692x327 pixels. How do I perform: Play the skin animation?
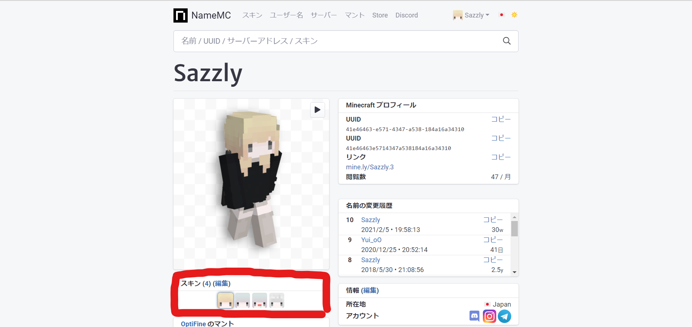click(317, 110)
